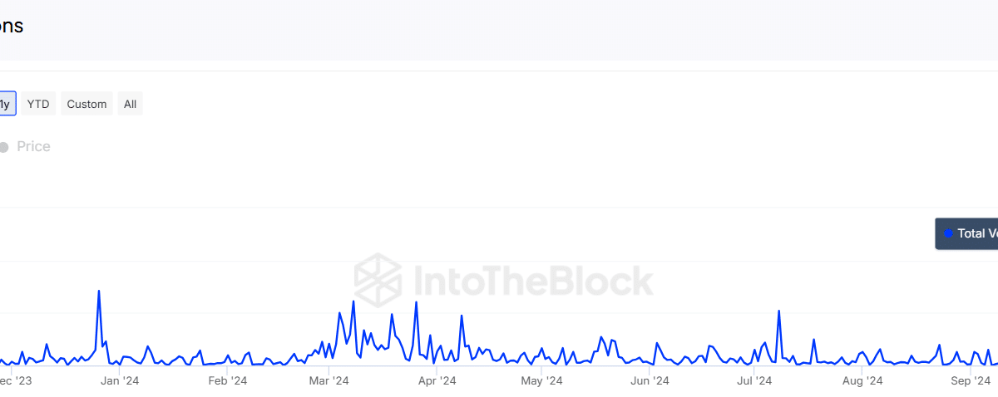
Task: Click the blue Total V tooltip dot
Action: tap(948, 233)
